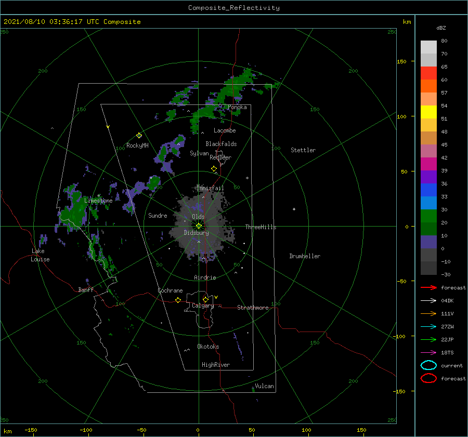This screenshot has width=468, height=437.
Task: Click the Calgary city label
Action: click(203, 306)
